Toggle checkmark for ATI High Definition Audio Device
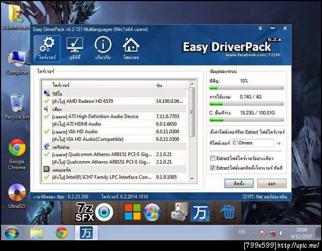322x251 pixels. pyautogui.click(x=47, y=116)
